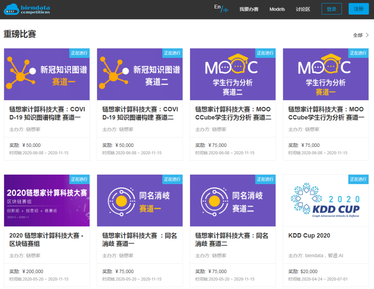Click prize ¥50,000 on COVID-19 赛道一 card
The image size is (374, 289).
point(31,145)
